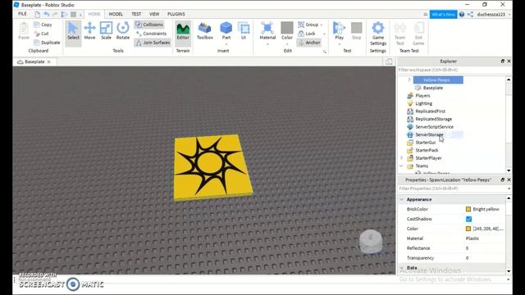
Task: Uncheck the CastShadow checkbox
Action: [468, 219]
